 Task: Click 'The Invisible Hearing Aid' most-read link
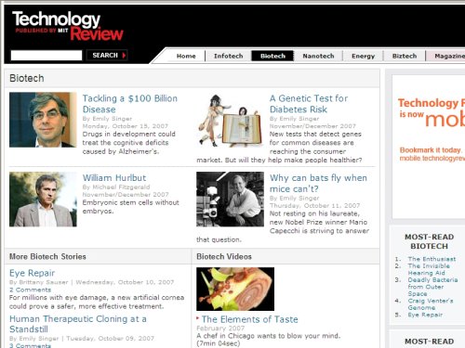coord(429,269)
